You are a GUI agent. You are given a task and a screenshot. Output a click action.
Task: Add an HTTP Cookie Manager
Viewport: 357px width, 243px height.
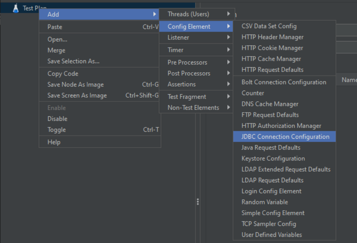coord(284,48)
